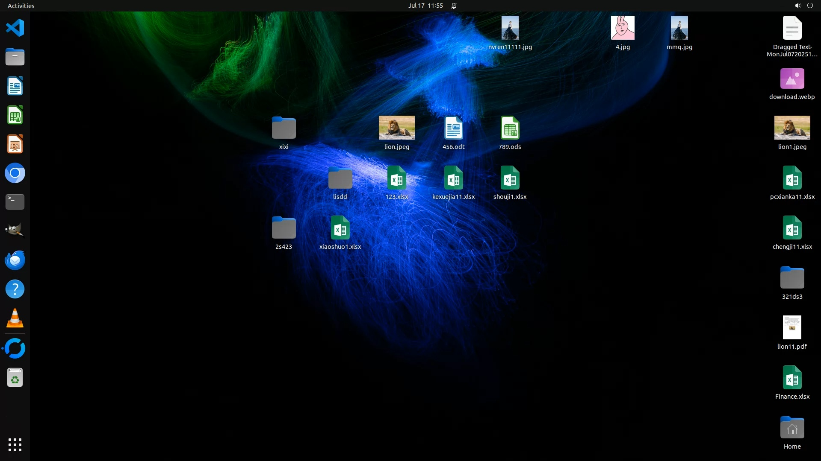This screenshot has height=461, width=821.
Task: Launch VLC media player from the dock
Action: tap(15, 318)
